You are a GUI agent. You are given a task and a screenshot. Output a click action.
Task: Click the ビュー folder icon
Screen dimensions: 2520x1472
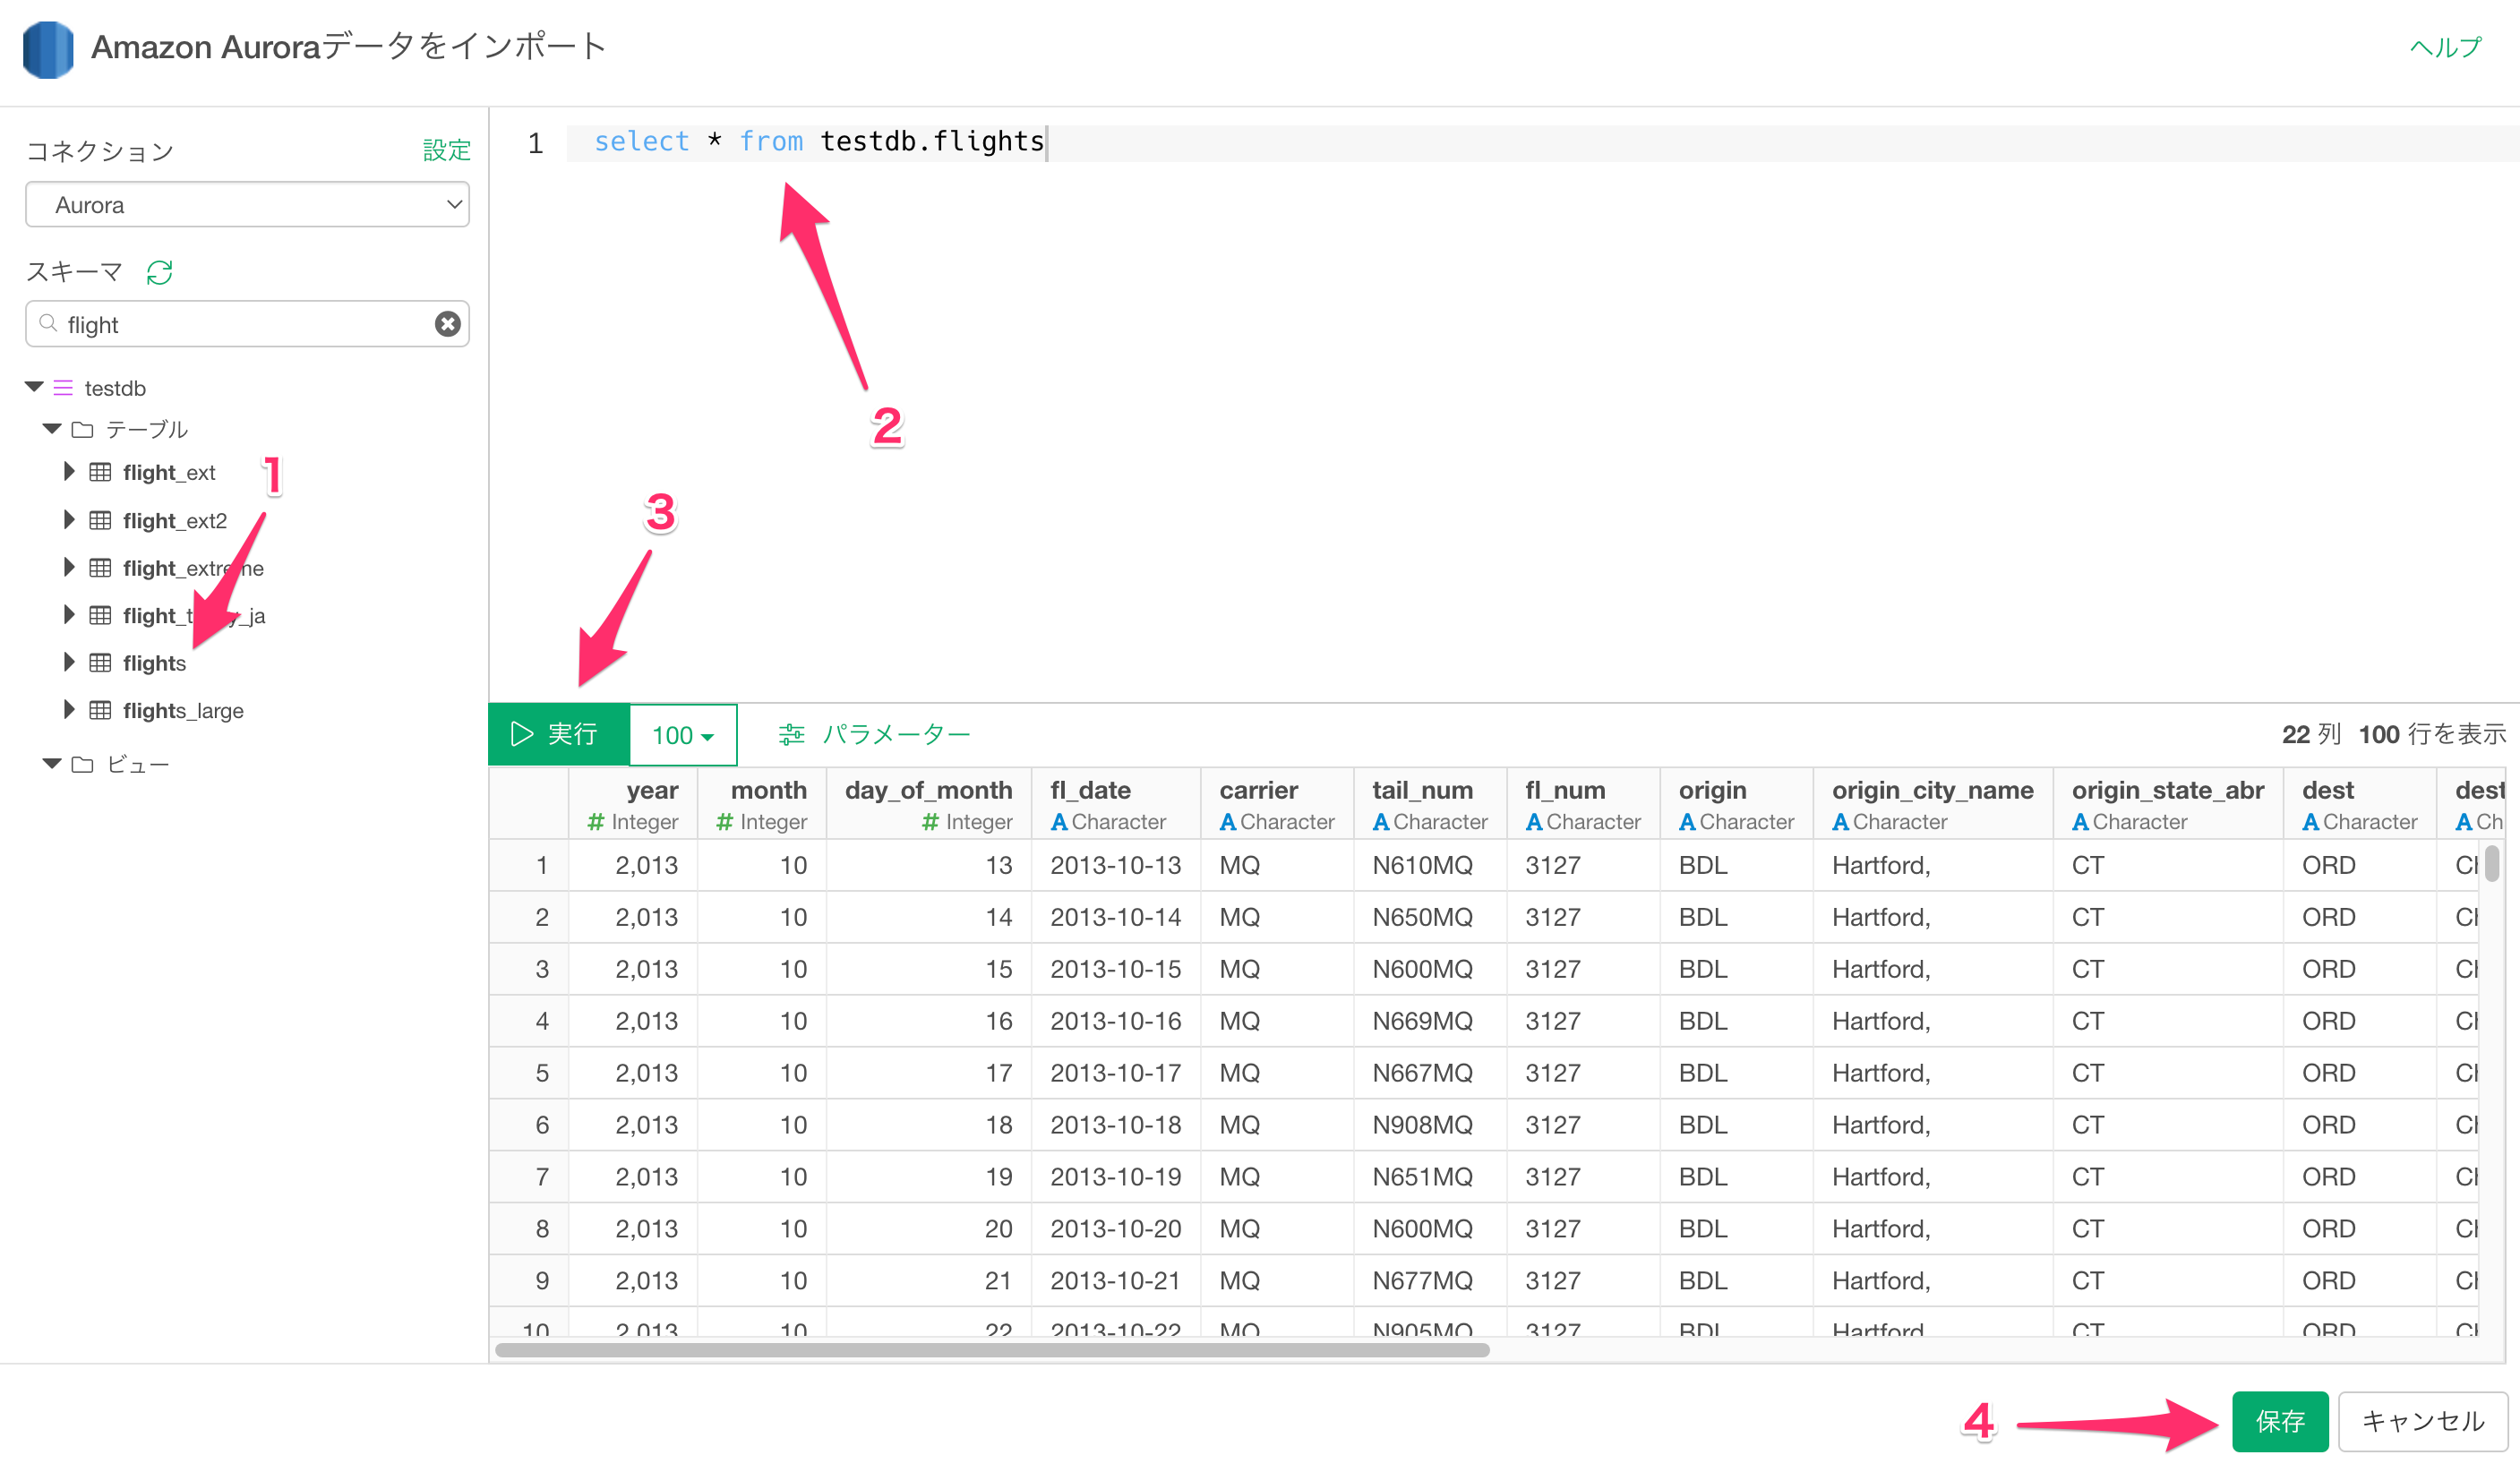coord(83,765)
